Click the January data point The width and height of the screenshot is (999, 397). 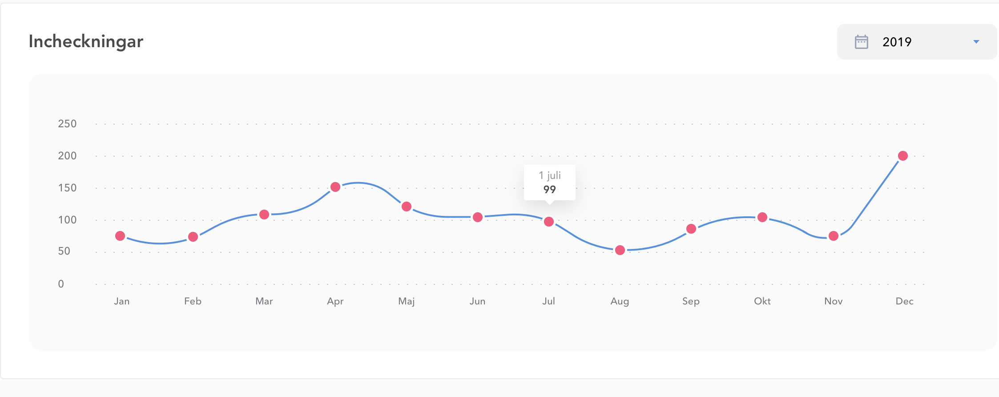click(120, 236)
